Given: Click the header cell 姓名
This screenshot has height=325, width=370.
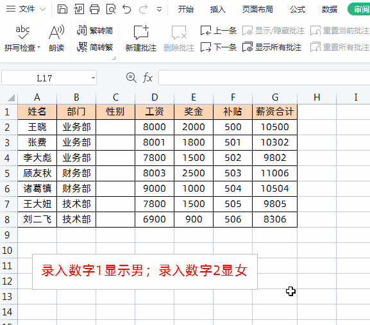Looking at the screenshot, I should point(37,112).
